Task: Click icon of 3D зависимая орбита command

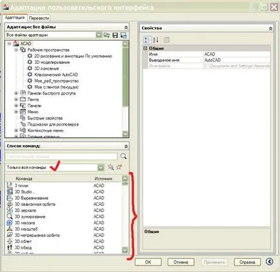Action: pyautogui.click(x=10, y=204)
